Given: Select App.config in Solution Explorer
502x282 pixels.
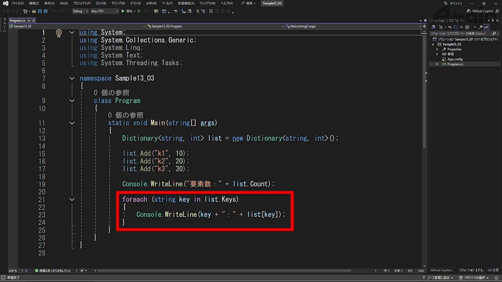Looking at the screenshot, I should tap(455, 59).
